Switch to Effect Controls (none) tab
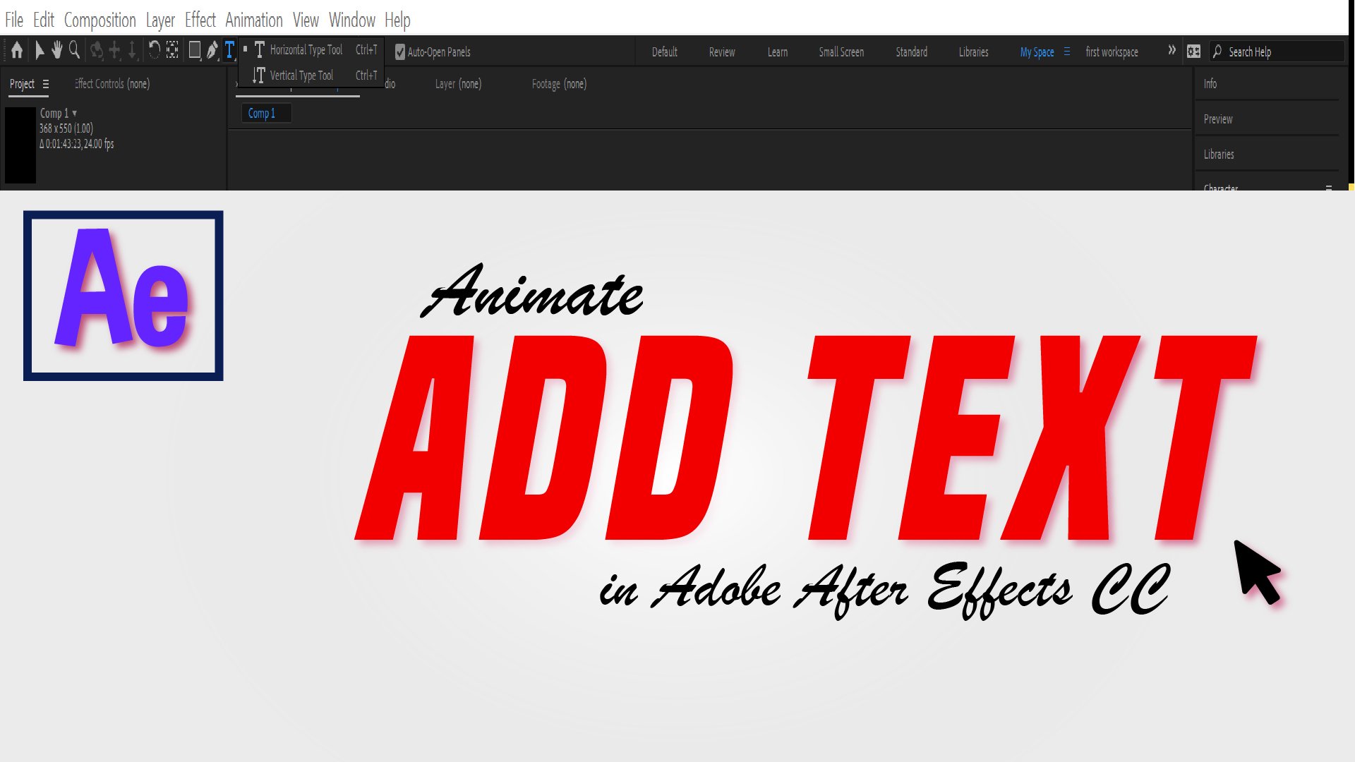Viewport: 1355px width, 762px height. (112, 84)
